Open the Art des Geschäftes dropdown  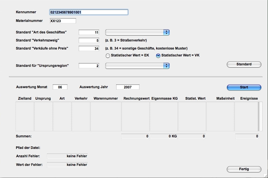click(137, 33)
